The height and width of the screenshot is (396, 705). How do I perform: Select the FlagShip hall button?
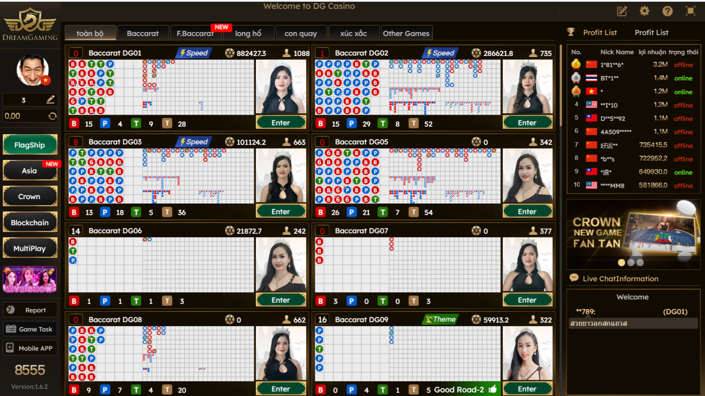(30, 145)
